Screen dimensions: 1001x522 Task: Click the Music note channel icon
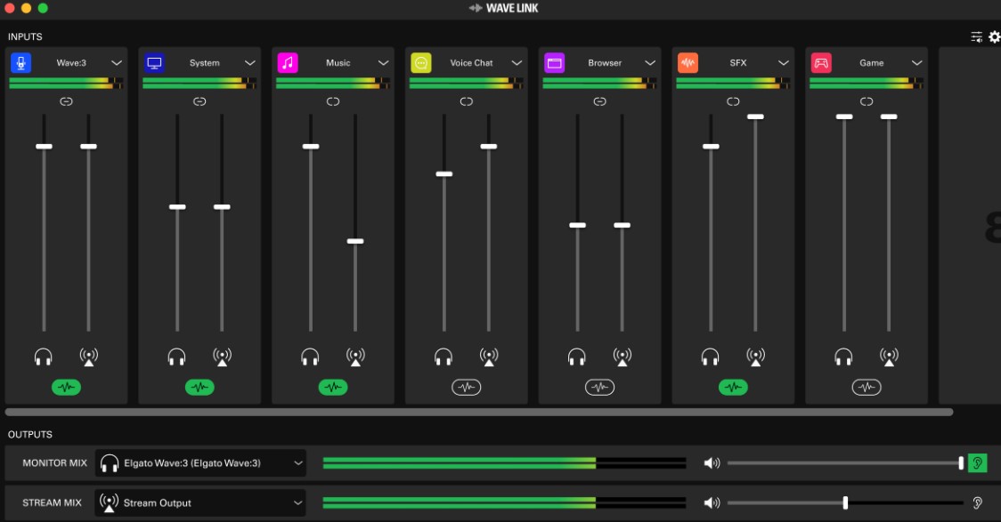tap(288, 63)
